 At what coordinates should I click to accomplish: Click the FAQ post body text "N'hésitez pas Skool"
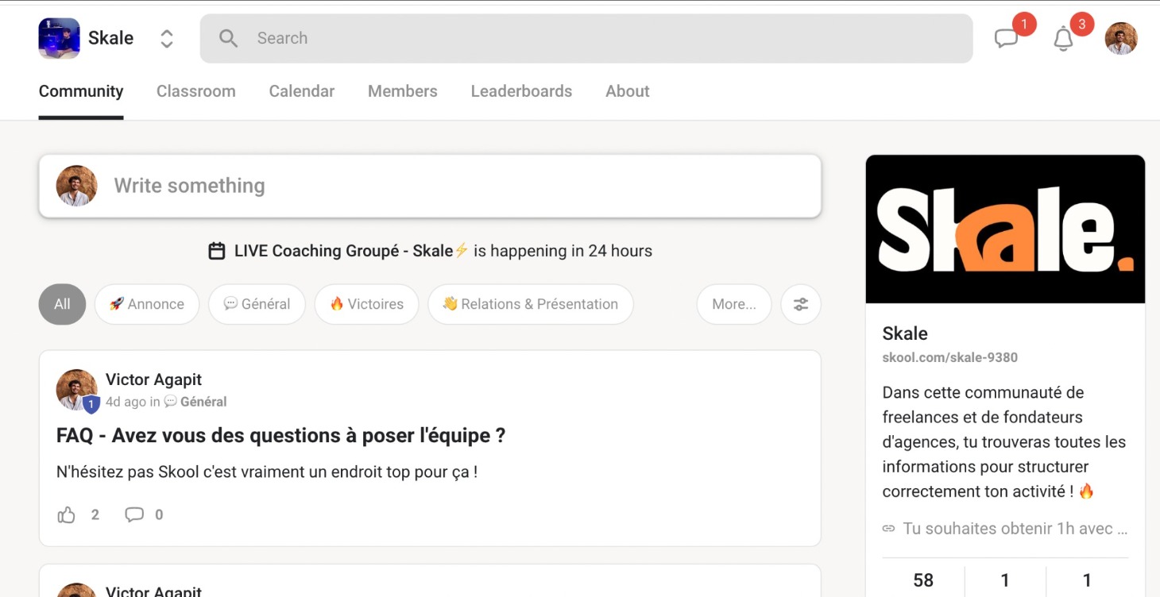click(x=267, y=472)
